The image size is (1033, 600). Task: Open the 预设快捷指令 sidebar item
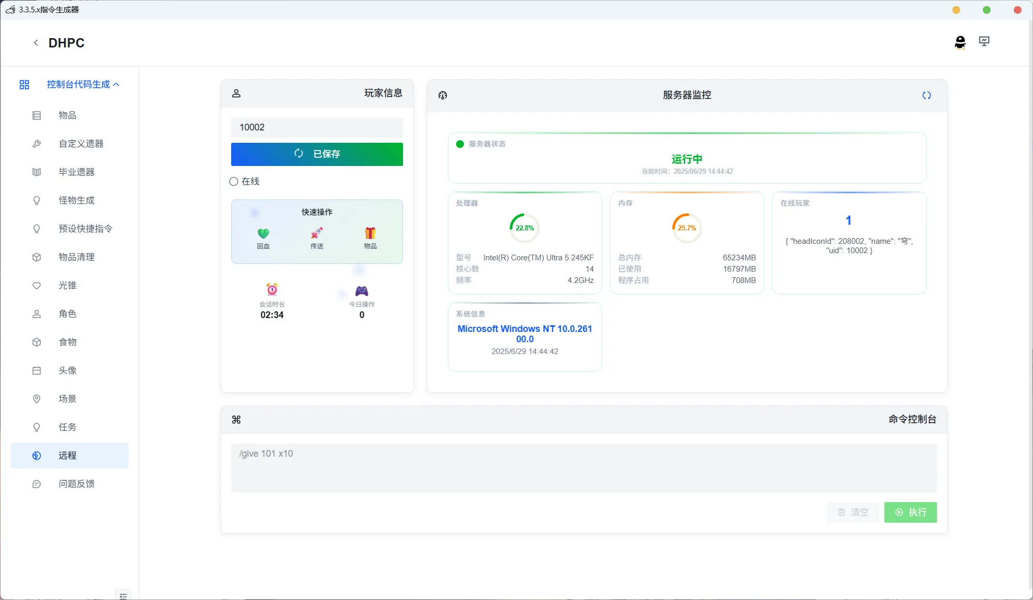[x=70, y=229]
